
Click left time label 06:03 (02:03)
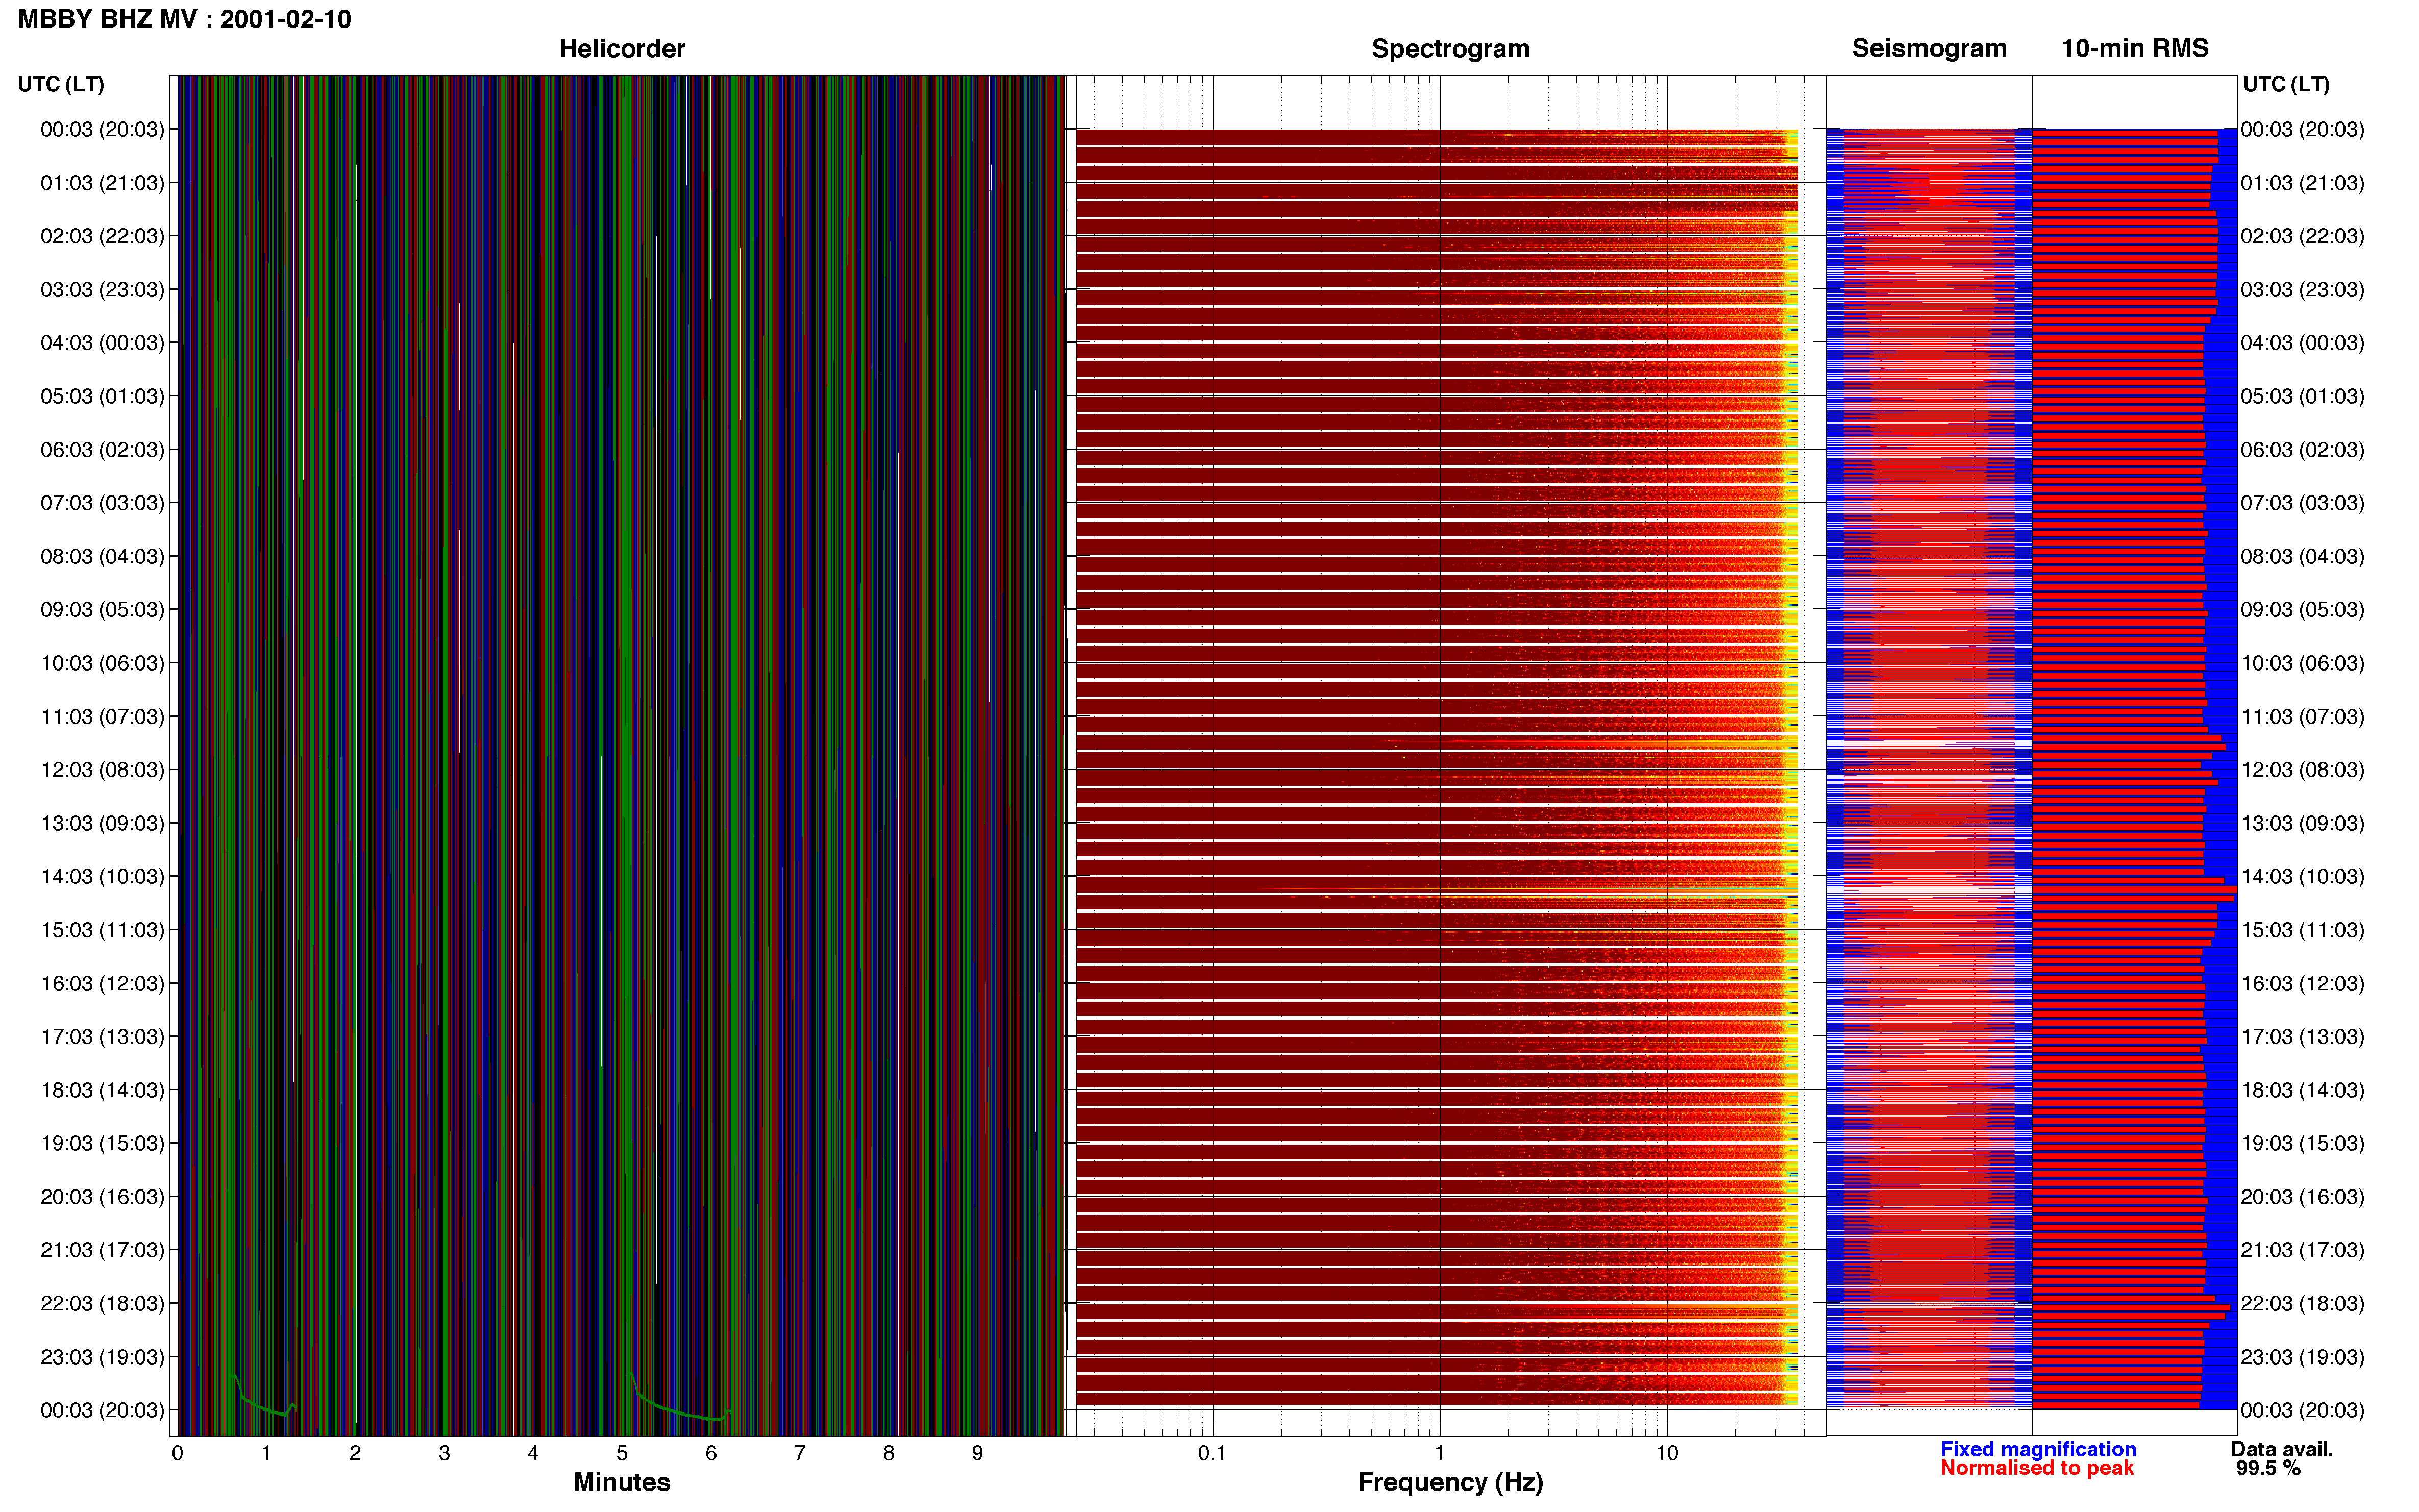click(x=102, y=449)
